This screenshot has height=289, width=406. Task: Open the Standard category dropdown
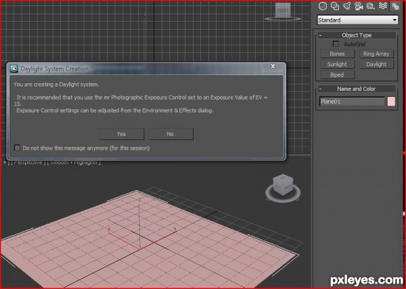click(x=357, y=20)
